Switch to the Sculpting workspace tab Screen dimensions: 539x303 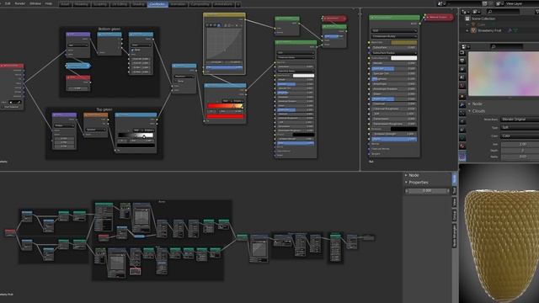pos(100,4)
